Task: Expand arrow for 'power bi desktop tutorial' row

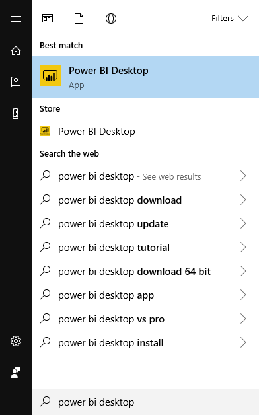Action: pos(243,247)
